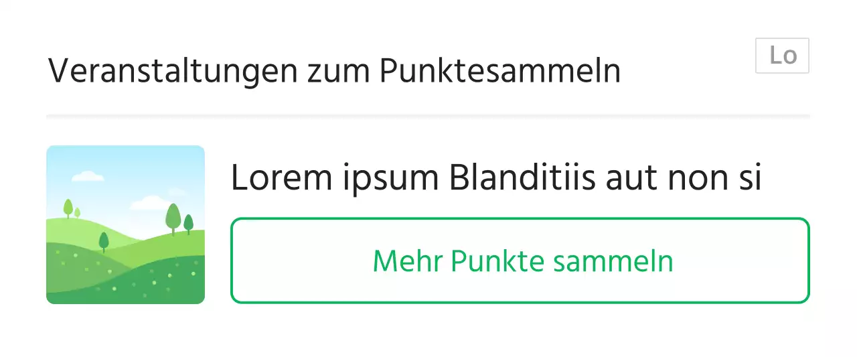Screen dimensions: 857x357
Task: Click the "Mehr Punkte sammeln" button
Action: (x=520, y=261)
